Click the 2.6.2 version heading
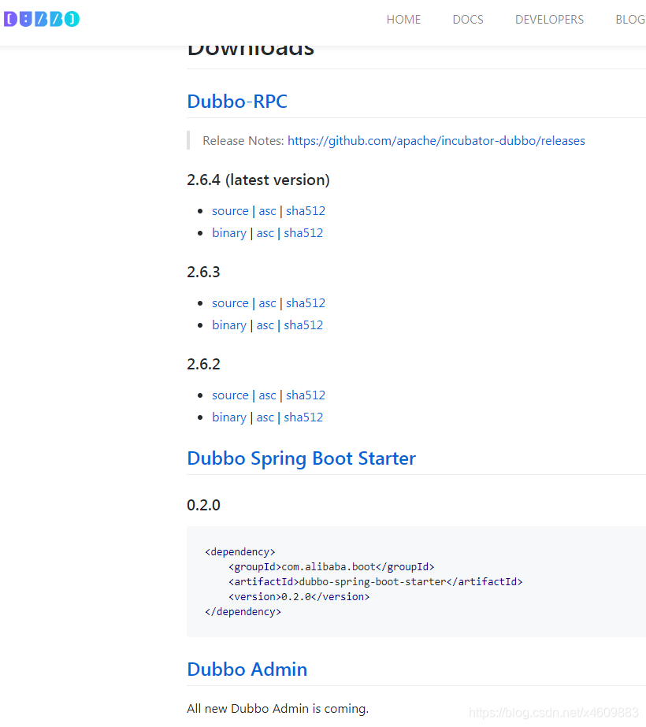This screenshot has height=727, width=646. click(x=203, y=365)
